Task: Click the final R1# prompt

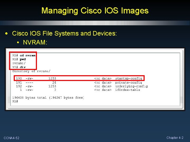Action: click(x=15, y=101)
